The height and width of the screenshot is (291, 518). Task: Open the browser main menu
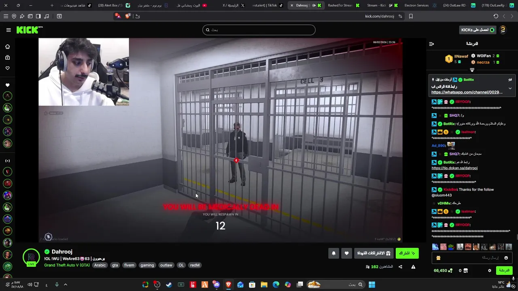(x=6, y=16)
